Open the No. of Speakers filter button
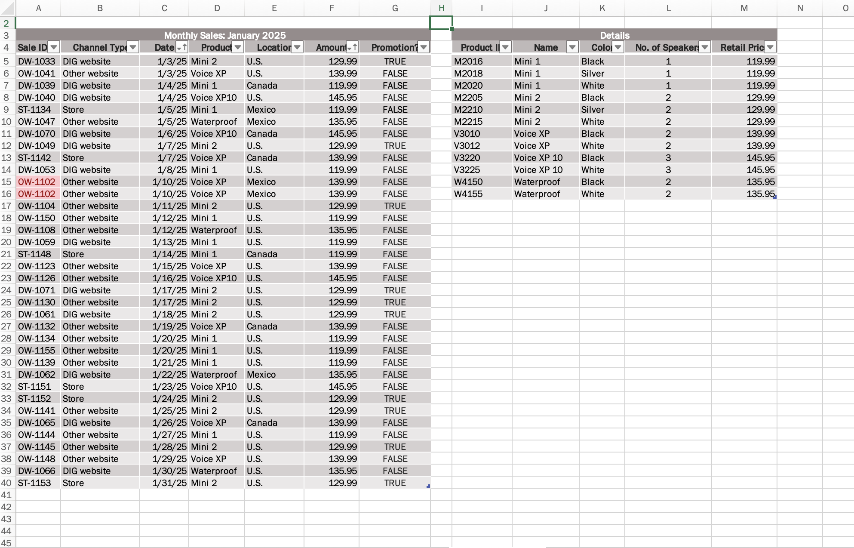 pos(705,47)
